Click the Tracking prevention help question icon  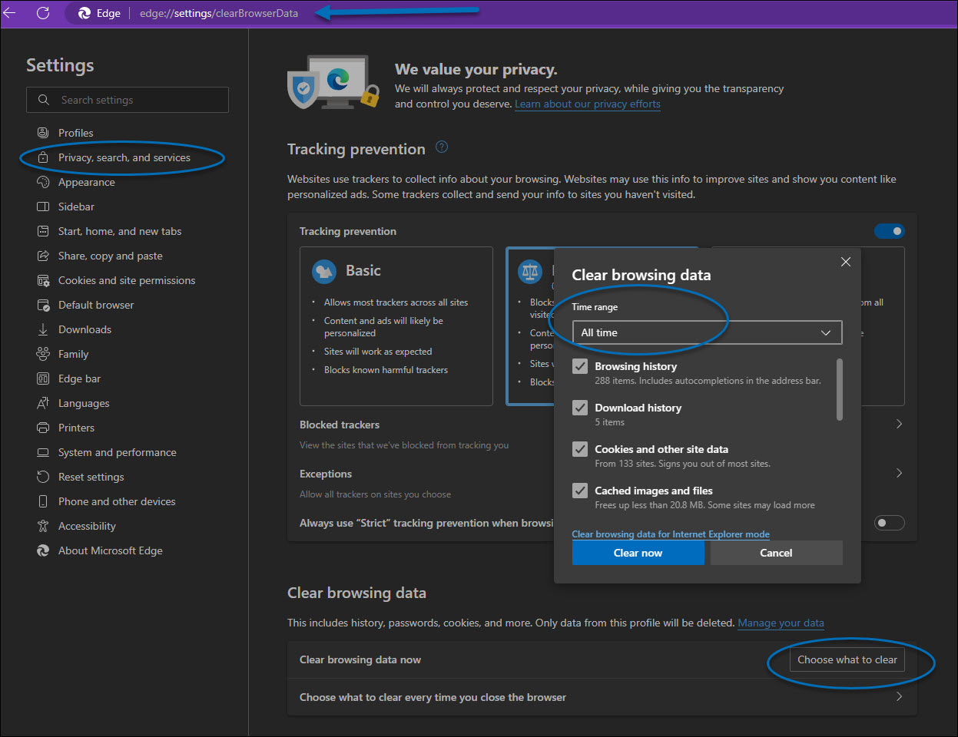click(x=442, y=147)
